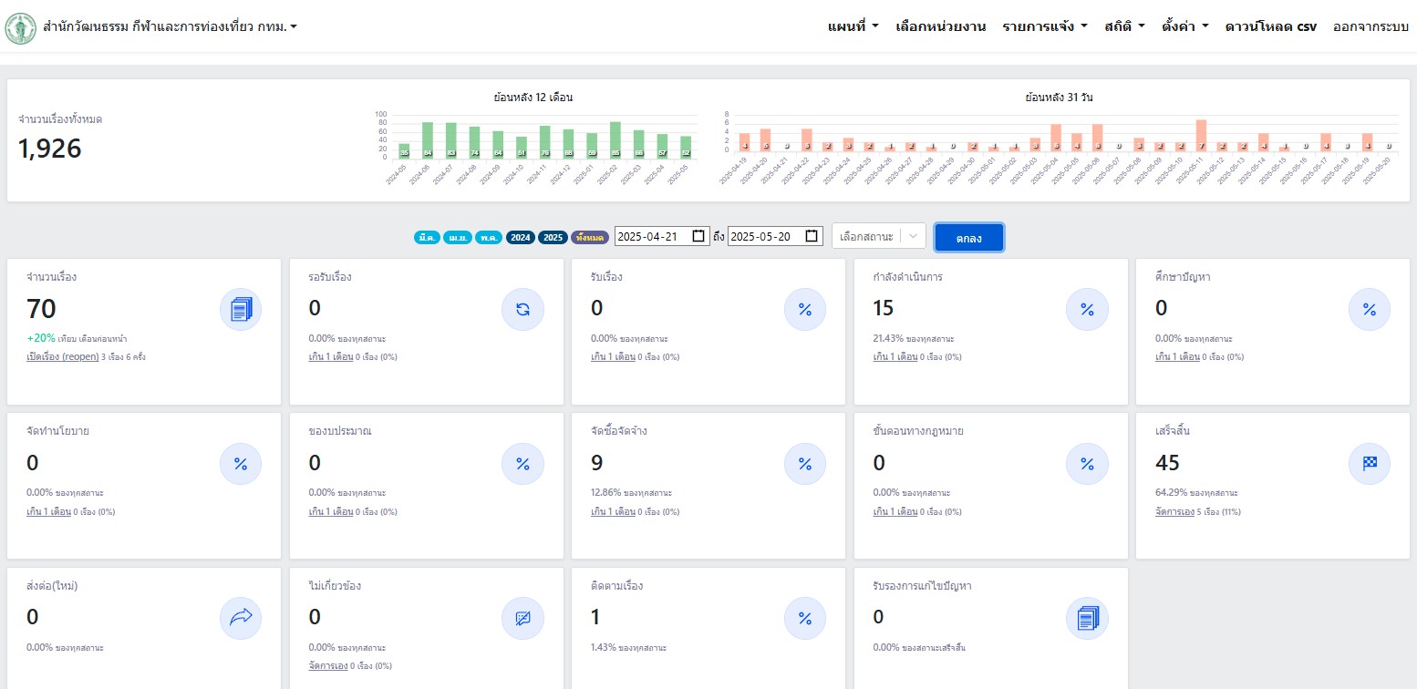Image resolution: width=1417 pixels, height=689 pixels.
Task: Select the ทั้งหมด filter pill
Action: point(590,237)
